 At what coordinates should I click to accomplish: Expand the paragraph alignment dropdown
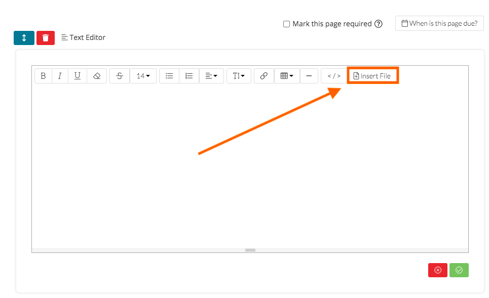coord(211,76)
